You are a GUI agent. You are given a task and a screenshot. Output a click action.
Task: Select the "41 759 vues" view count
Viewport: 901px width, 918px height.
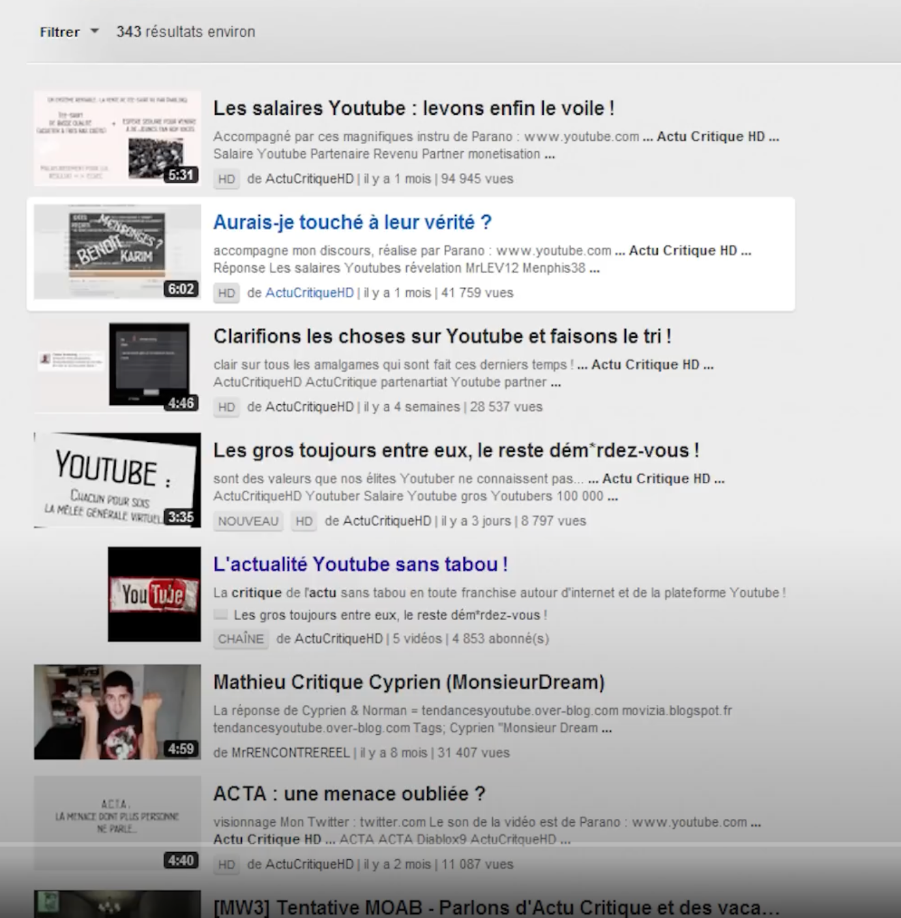tap(477, 293)
